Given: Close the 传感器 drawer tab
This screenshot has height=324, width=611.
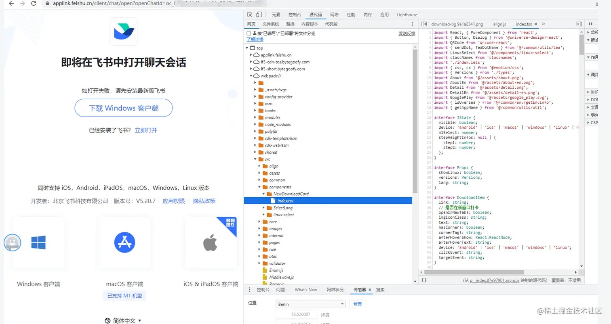Looking at the screenshot, I should pyautogui.click(x=370, y=290).
